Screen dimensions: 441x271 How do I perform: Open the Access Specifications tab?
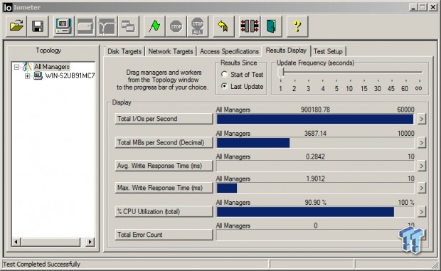tap(229, 51)
